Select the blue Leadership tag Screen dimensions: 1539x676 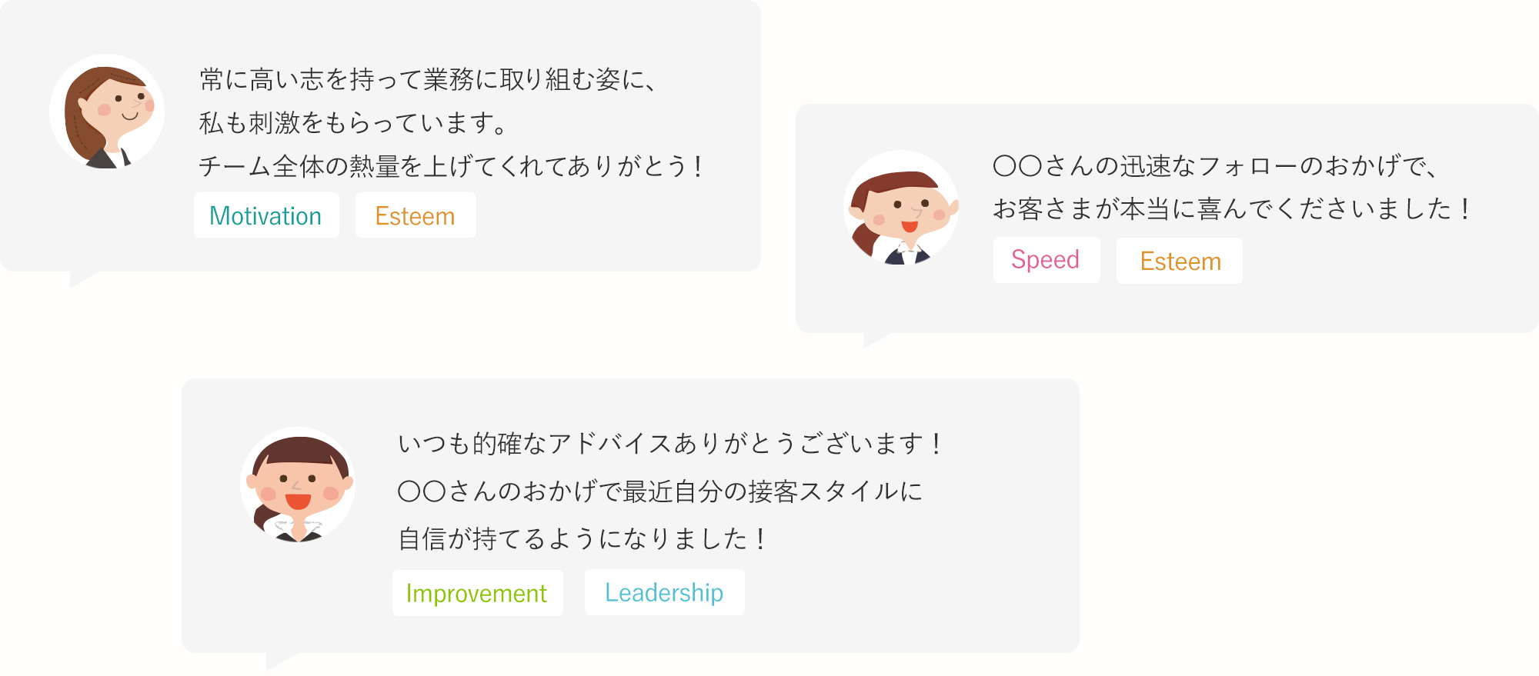[x=664, y=592]
